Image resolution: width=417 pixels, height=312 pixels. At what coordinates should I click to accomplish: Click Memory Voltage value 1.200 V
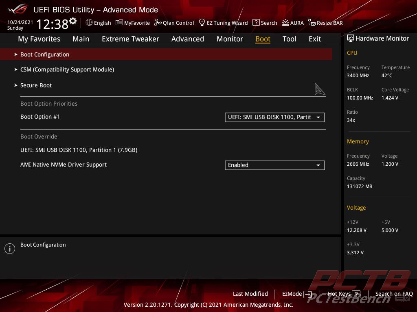click(x=390, y=164)
